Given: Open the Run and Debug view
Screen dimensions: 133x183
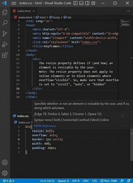Looking at the screenshot, I should pyautogui.click(x=5, y=44).
